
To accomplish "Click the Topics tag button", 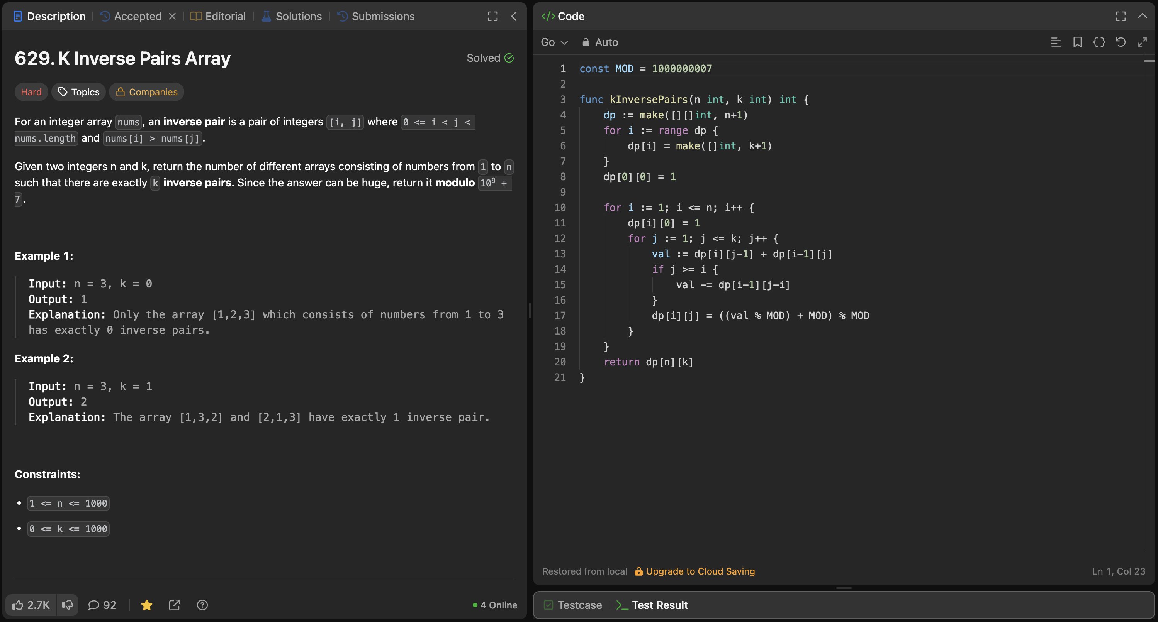I will click(x=79, y=91).
